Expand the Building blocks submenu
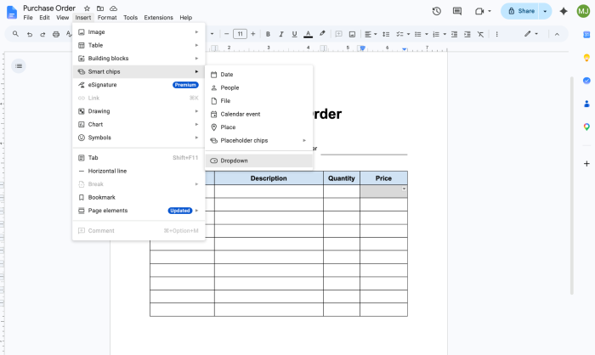595x355 pixels. click(x=139, y=59)
